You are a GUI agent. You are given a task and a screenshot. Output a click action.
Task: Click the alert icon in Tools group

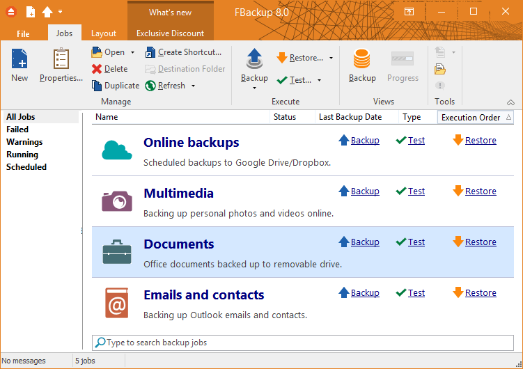point(440,86)
